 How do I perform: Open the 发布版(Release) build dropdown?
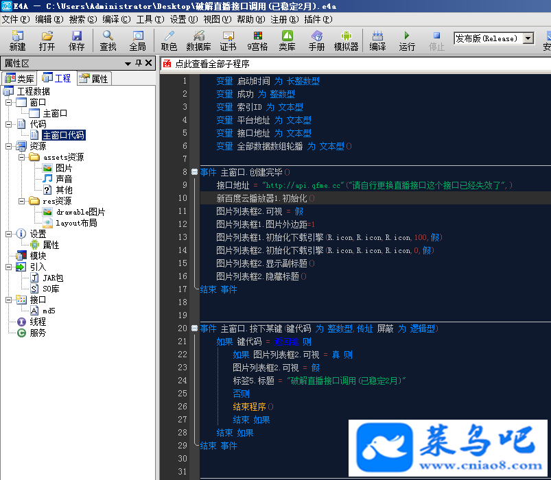click(x=528, y=38)
